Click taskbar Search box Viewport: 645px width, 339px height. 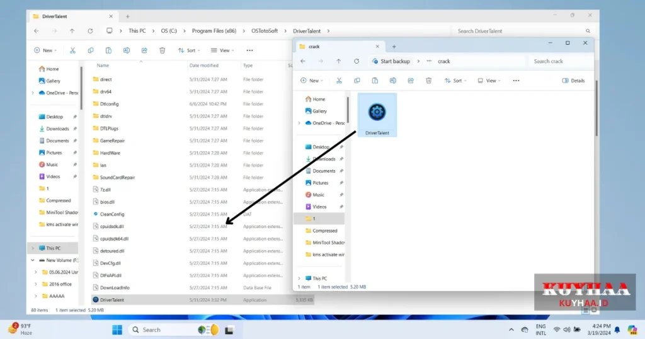tap(175, 330)
